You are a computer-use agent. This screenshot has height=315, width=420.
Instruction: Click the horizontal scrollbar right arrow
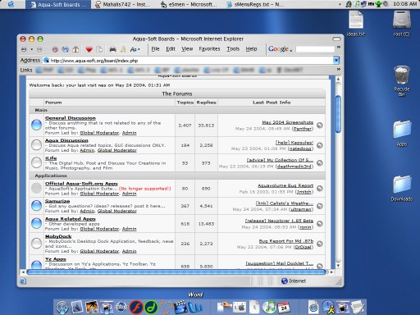331,272
